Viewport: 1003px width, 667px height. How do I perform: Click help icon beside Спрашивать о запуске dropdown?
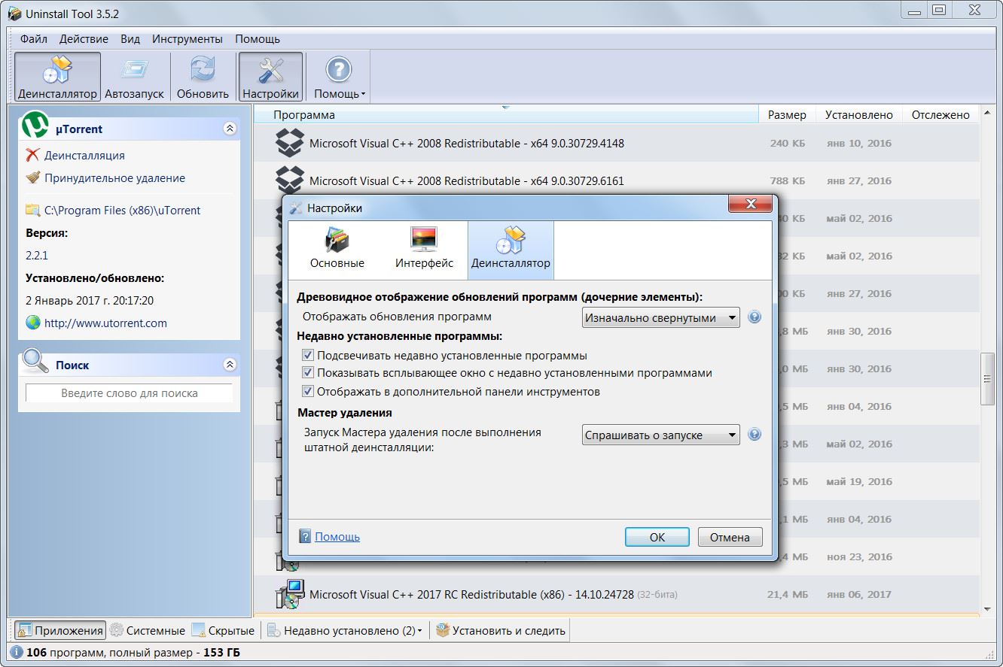click(x=755, y=434)
